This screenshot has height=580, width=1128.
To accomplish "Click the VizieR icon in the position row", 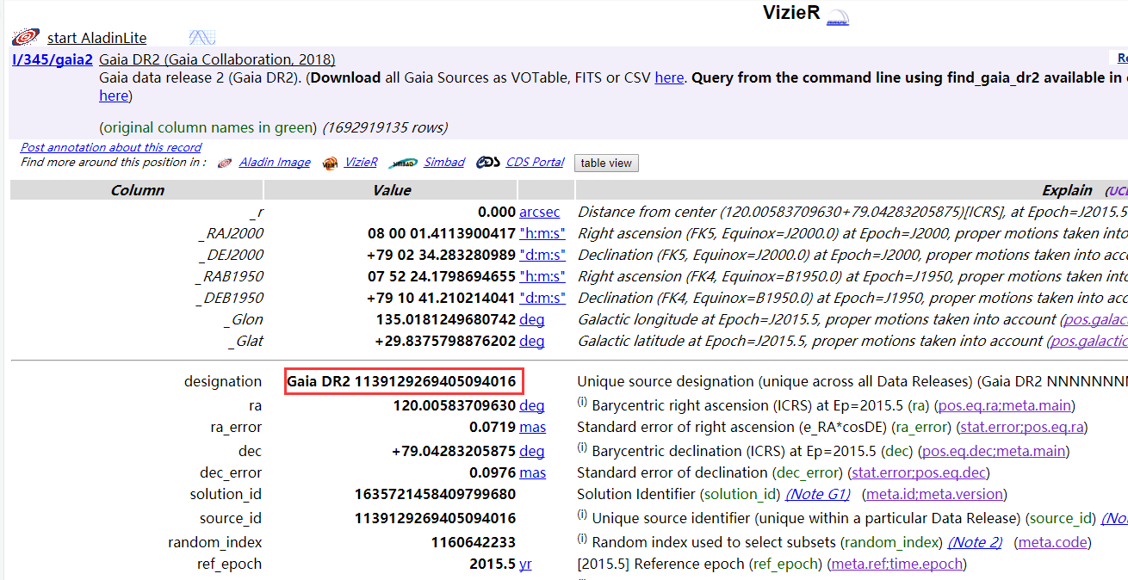I will pyautogui.click(x=330, y=163).
